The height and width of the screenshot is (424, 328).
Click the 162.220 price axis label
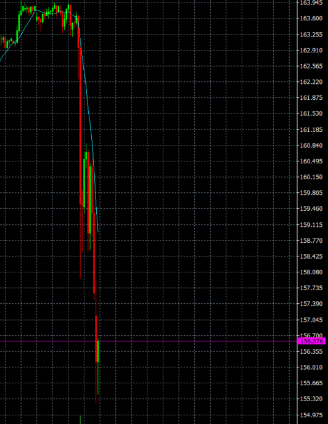pos(311,82)
